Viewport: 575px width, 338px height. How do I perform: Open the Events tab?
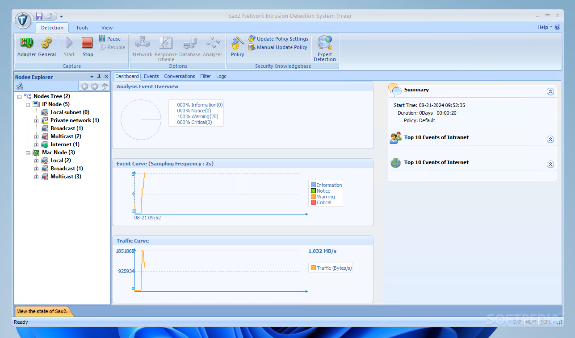point(151,76)
